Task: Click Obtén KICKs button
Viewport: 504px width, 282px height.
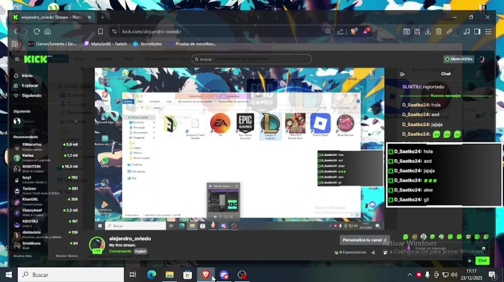Action: coord(459,59)
